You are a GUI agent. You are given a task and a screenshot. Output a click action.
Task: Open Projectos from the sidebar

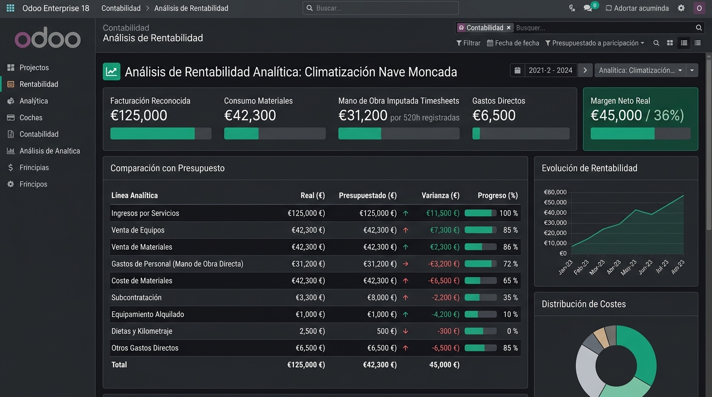(x=34, y=68)
